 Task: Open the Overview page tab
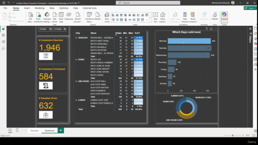(34, 130)
